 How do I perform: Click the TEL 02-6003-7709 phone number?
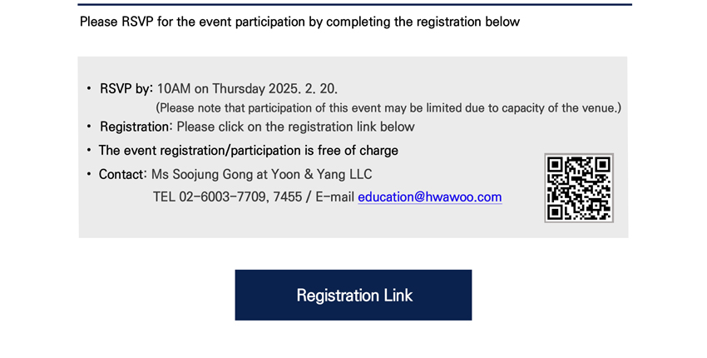[x=210, y=197]
